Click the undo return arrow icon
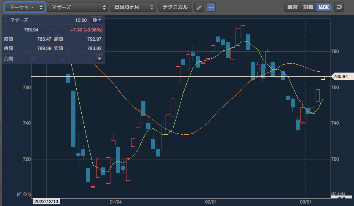The height and width of the screenshot is (206, 354). pyautogui.click(x=339, y=7)
